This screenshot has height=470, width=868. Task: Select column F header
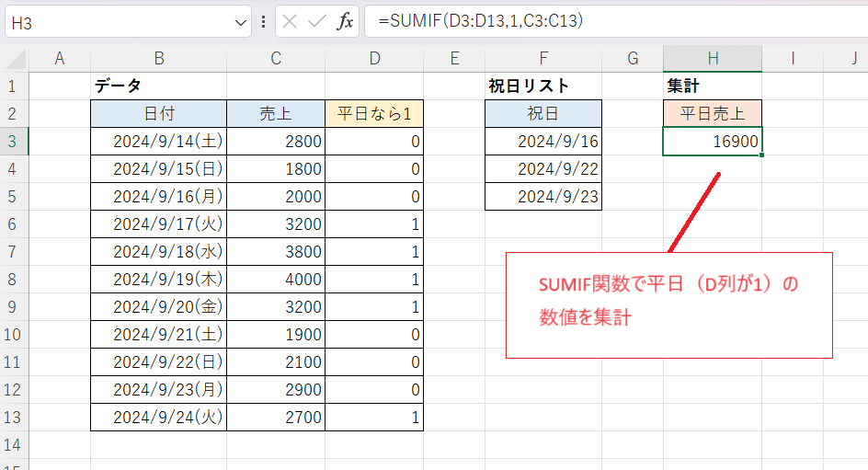543,58
